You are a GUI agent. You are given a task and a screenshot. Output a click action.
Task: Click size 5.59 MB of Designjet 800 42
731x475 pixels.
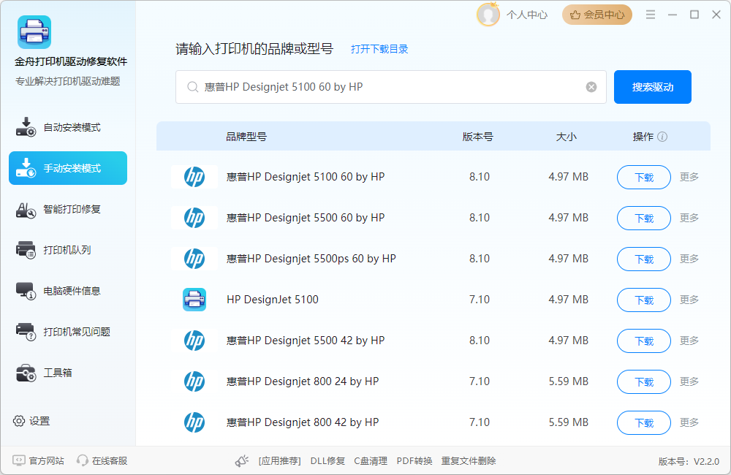point(568,422)
